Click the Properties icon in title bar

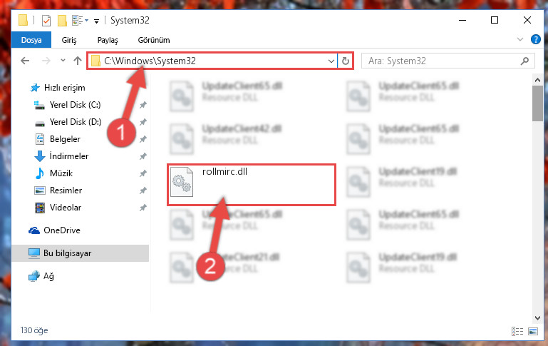point(46,21)
